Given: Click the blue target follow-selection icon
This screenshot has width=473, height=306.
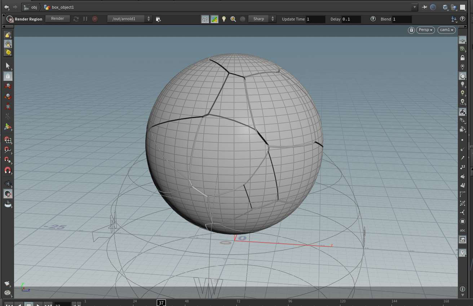Looking at the screenshot, I should coord(433,7).
